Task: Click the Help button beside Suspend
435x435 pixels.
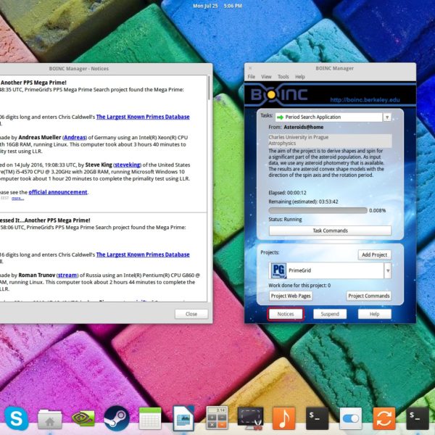Action: [x=375, y=314]
